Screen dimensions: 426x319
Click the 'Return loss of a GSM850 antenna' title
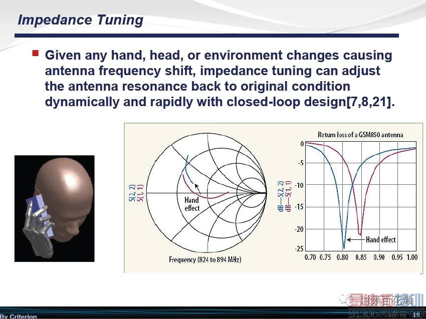click(360, 135)
